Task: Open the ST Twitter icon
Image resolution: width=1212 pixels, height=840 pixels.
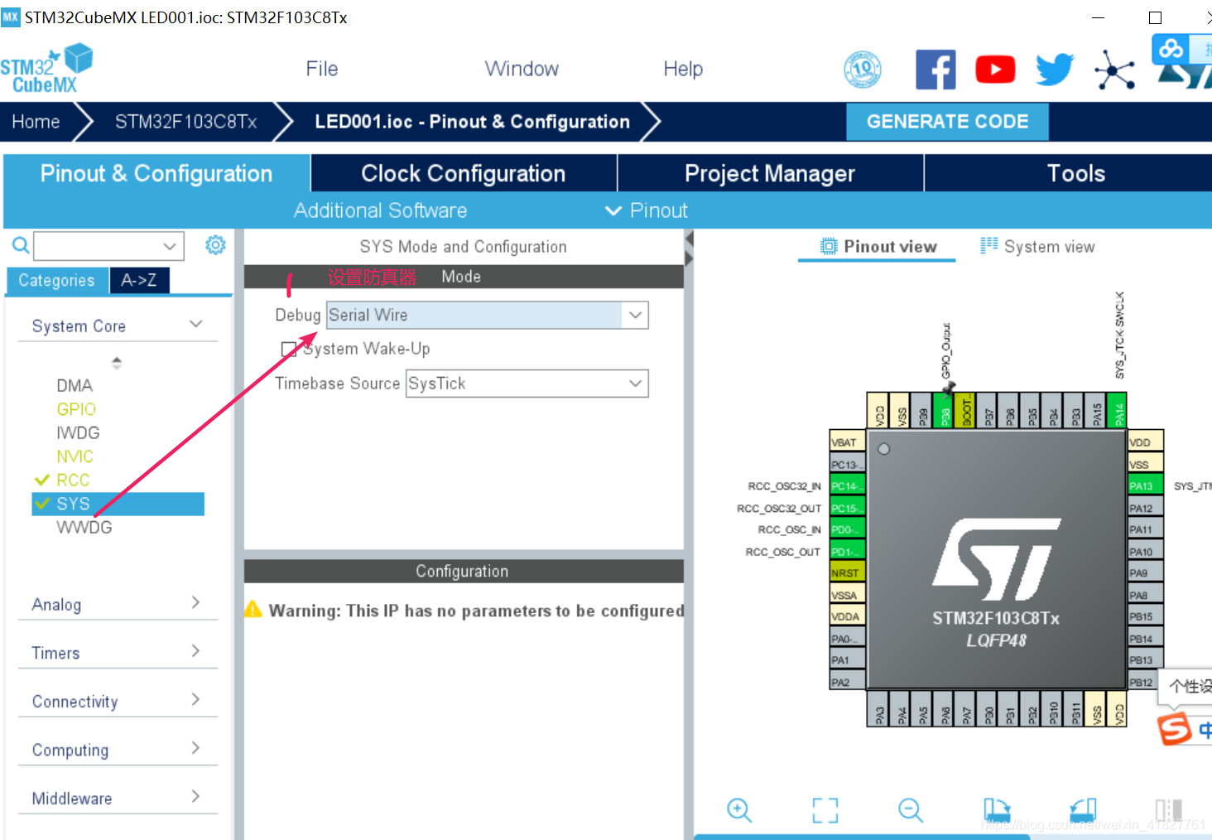Action: [1055, 70]
